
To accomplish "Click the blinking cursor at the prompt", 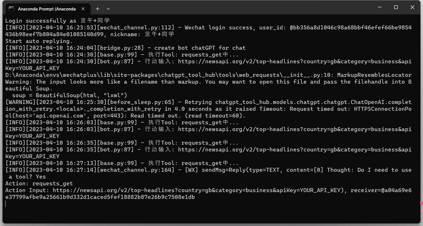I will click(x=5, y=204).
